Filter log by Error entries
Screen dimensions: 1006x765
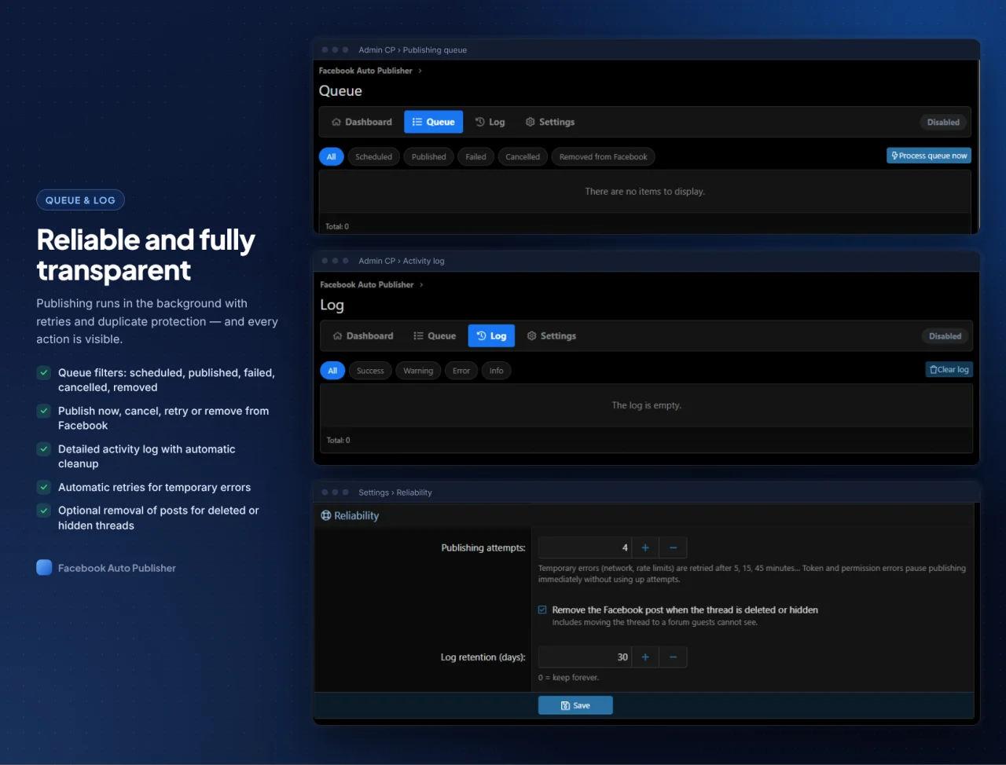[461, 371]
